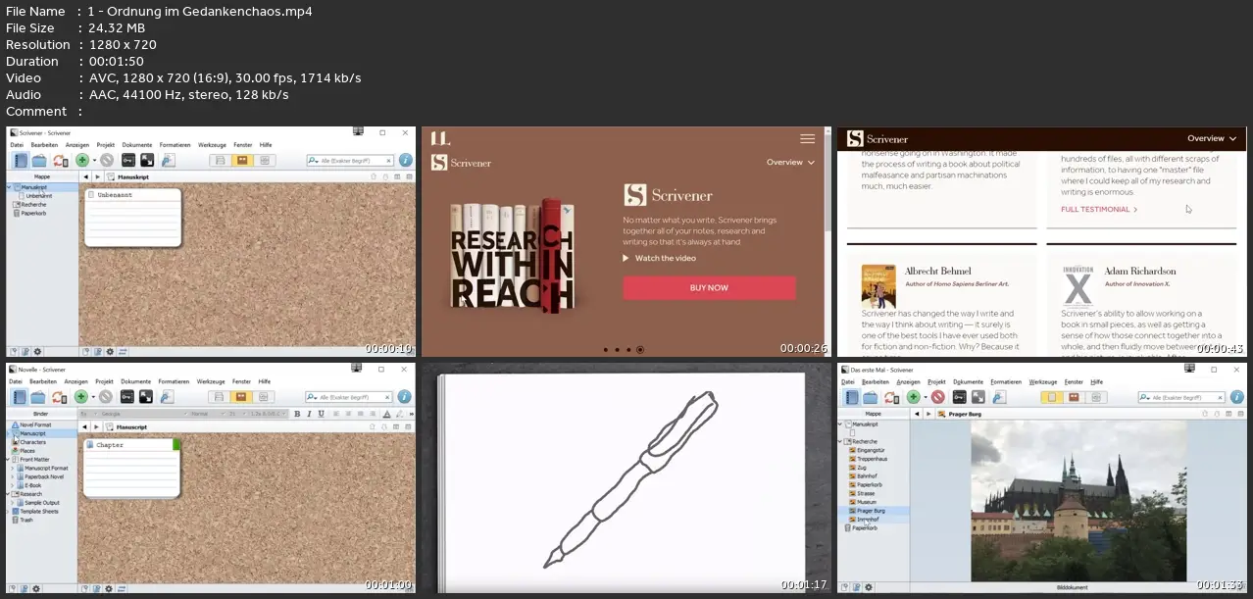The image size is (1253, 599).
Task: Click green Add button in Scrivener - Scrivener window
Action: point(81,160)
